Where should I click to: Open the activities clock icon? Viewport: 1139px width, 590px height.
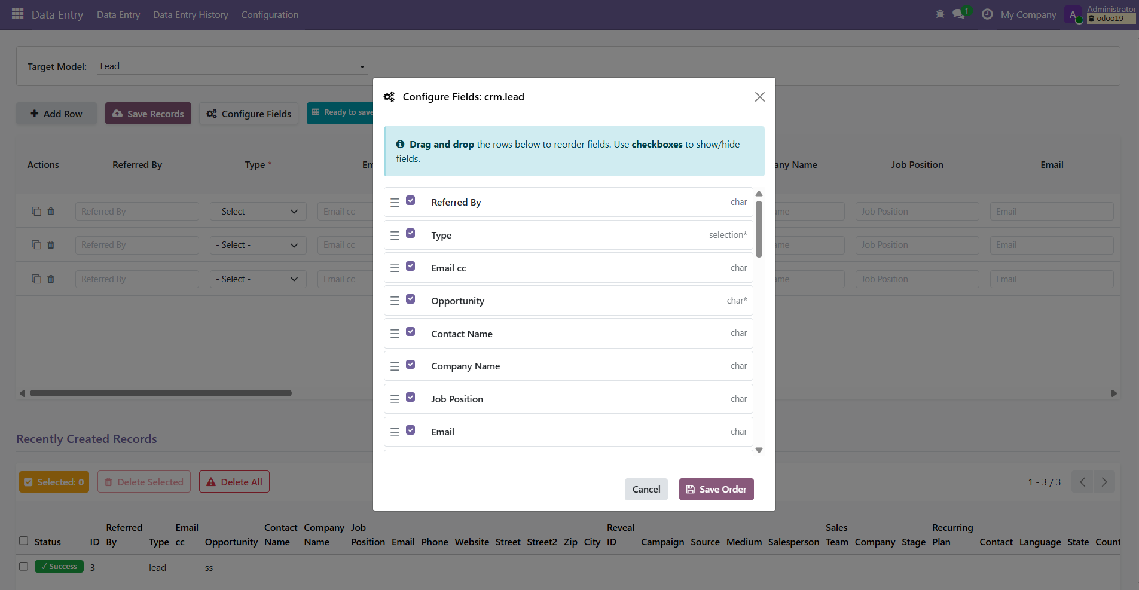click(x=987, y=13)
